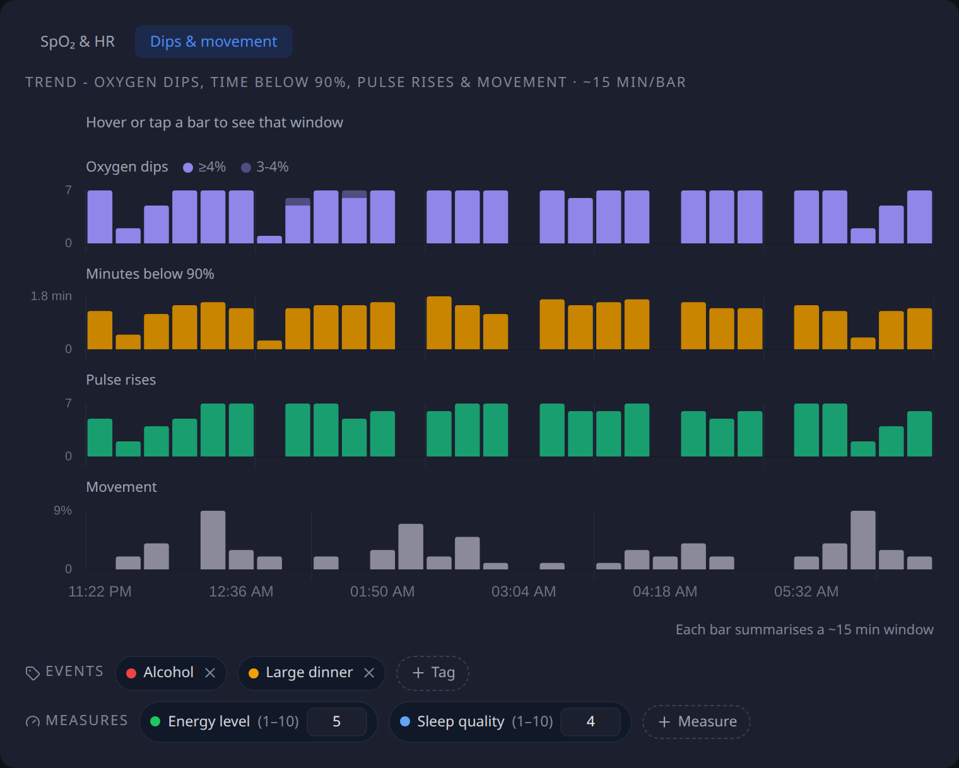Click the Minutes below 90% title
Viewport: 959px width, 768px height.
tap(150, 274)
